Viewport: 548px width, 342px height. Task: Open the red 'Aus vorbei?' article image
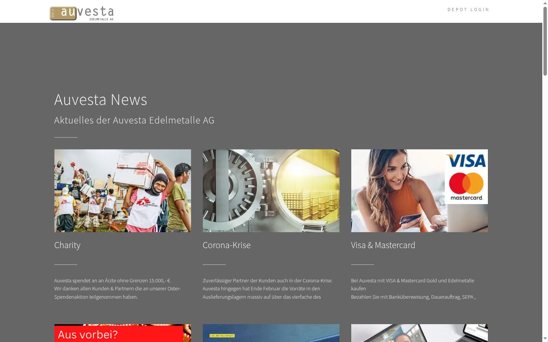pos(123,333)
